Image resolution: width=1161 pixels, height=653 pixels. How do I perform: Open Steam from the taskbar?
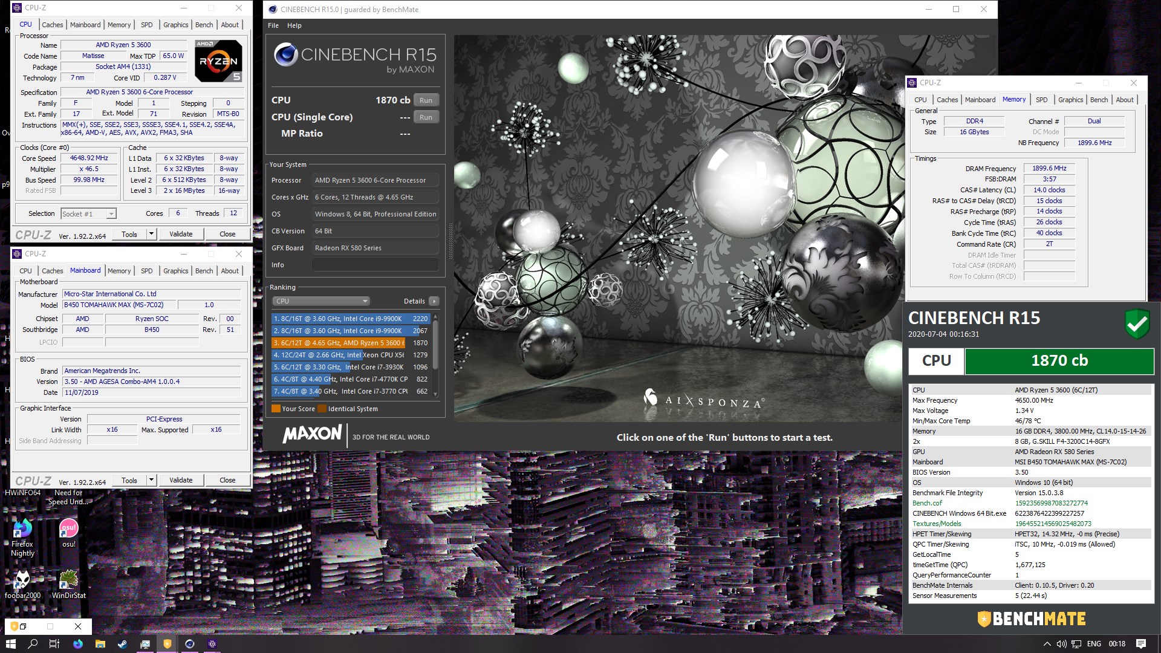click(x=122, y=644)
